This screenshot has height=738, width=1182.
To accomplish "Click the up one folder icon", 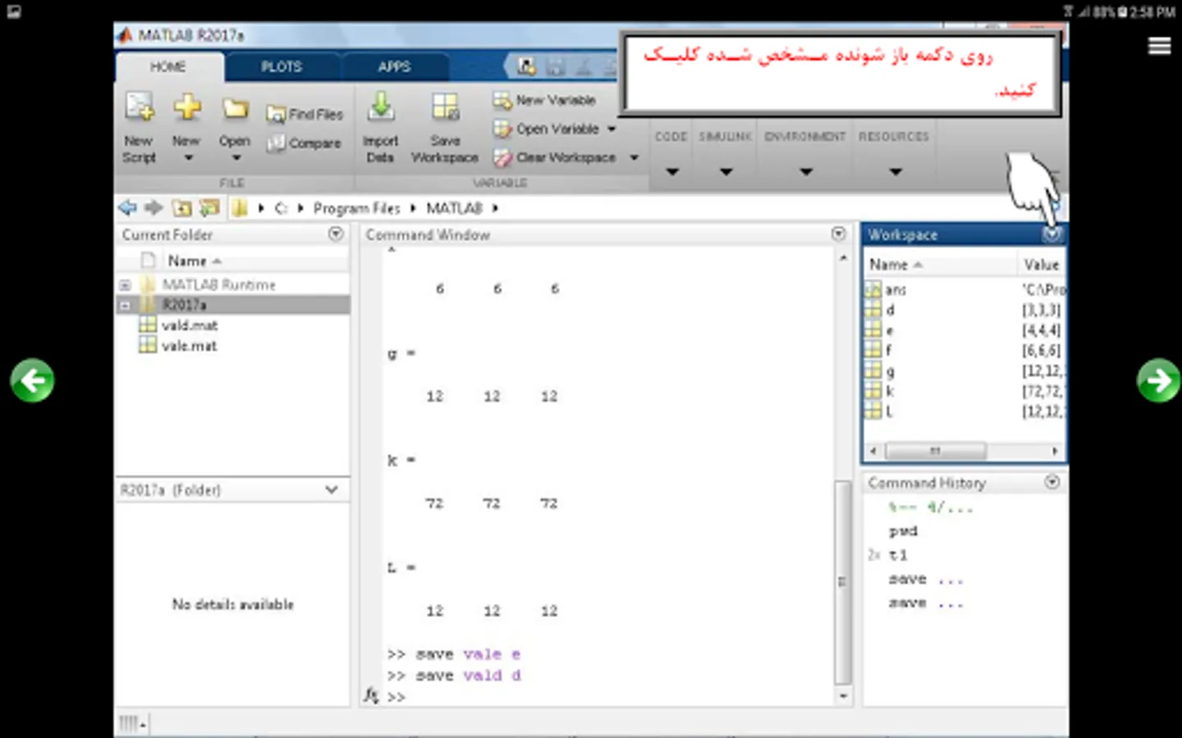I will tap(181, 207).
